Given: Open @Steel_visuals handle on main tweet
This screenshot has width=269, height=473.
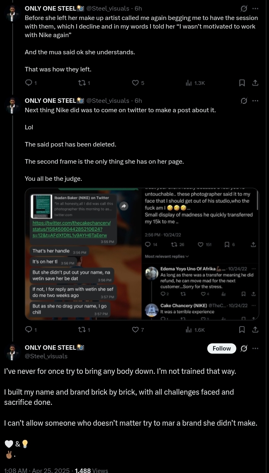Looking at the screenshot, I should click(x=46, y=356).
